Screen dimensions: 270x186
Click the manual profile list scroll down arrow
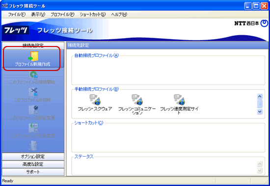[x=260, y=112]
